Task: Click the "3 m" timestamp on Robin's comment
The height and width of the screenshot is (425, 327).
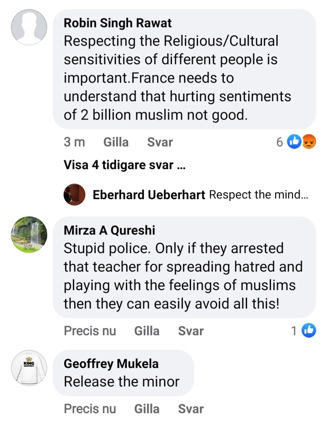Action: click(x=74, y=142)
